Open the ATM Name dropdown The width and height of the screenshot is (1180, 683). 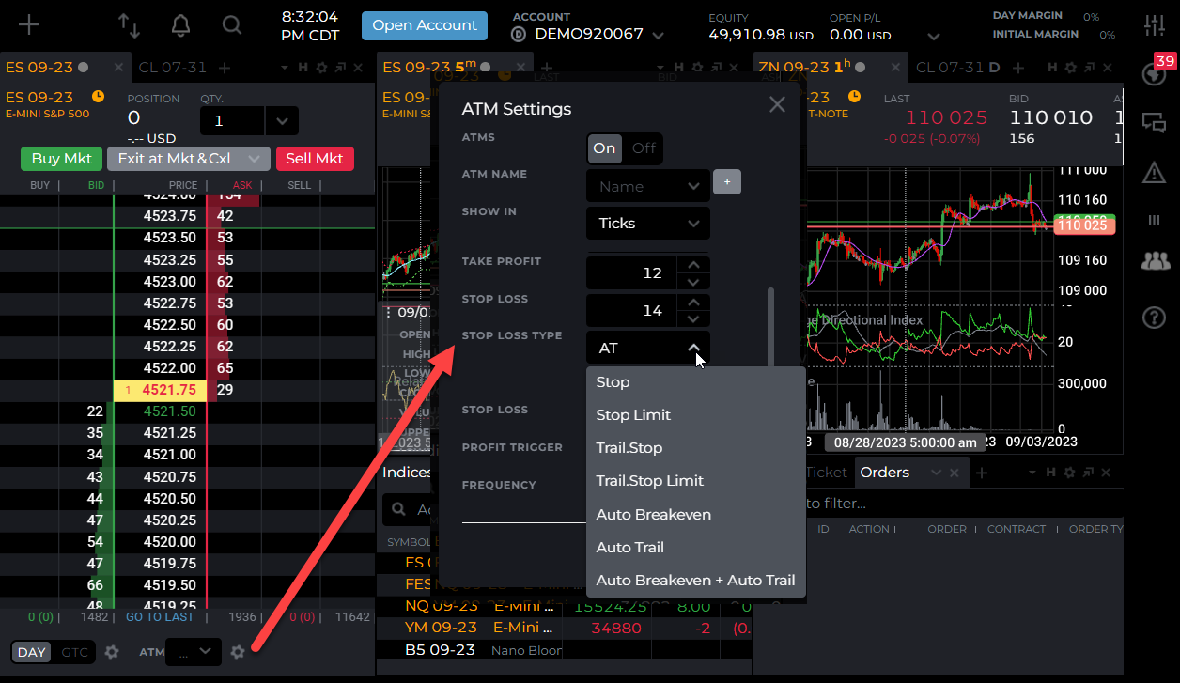[648, 186]
